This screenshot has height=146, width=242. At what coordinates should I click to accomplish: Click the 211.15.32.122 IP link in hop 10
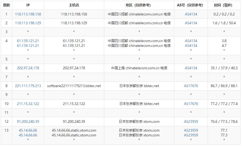(28, 104)
